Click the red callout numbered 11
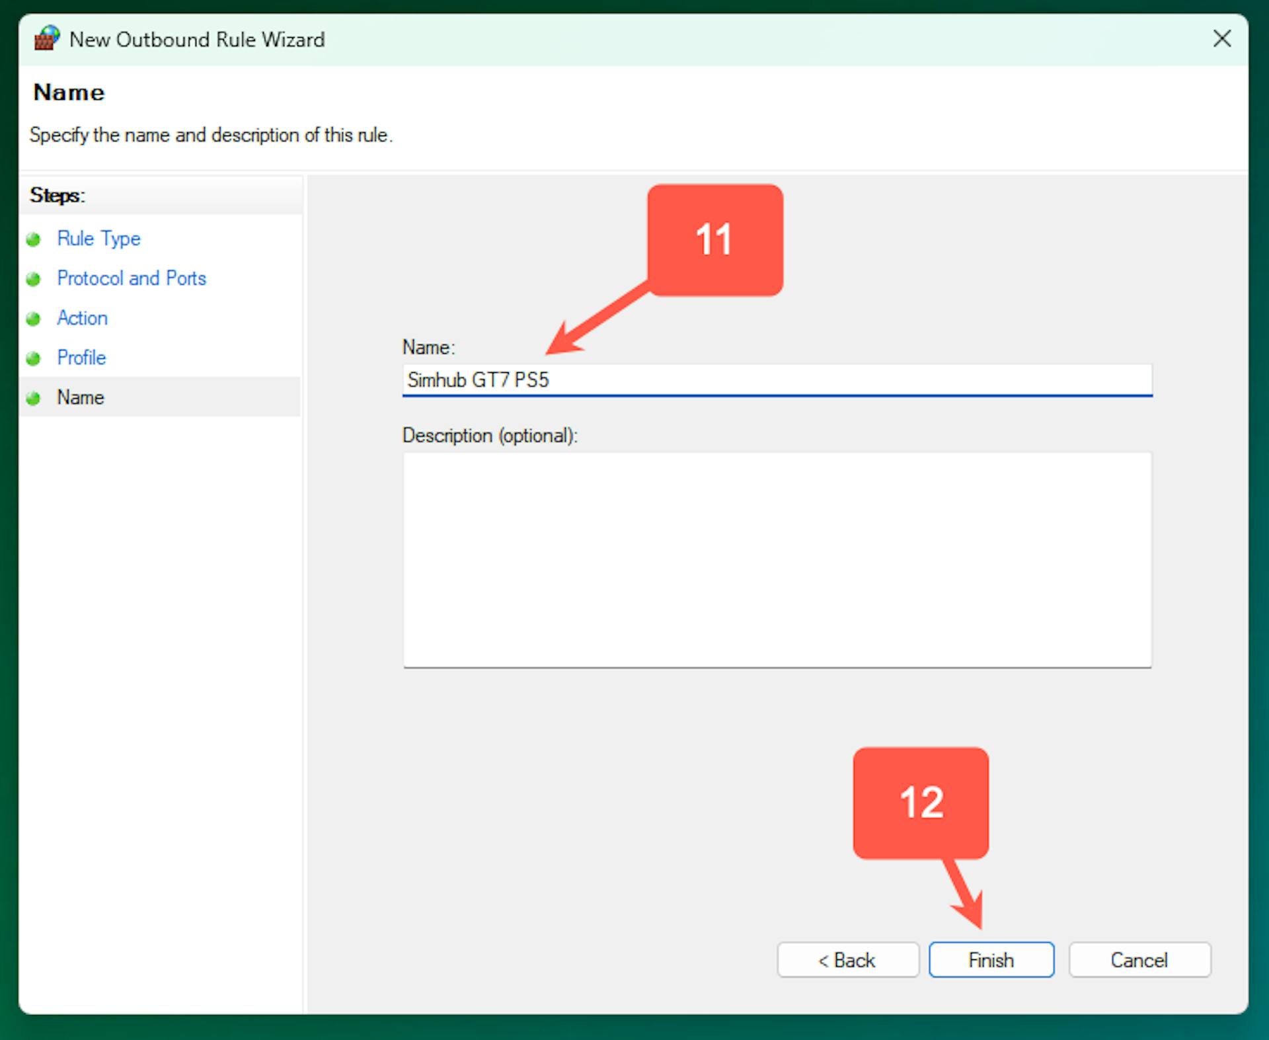1269x1040 pixels. tap(714, 239)
